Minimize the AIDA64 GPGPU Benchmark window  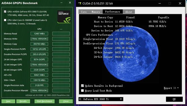pyautogui.click(x=61, y=3)
